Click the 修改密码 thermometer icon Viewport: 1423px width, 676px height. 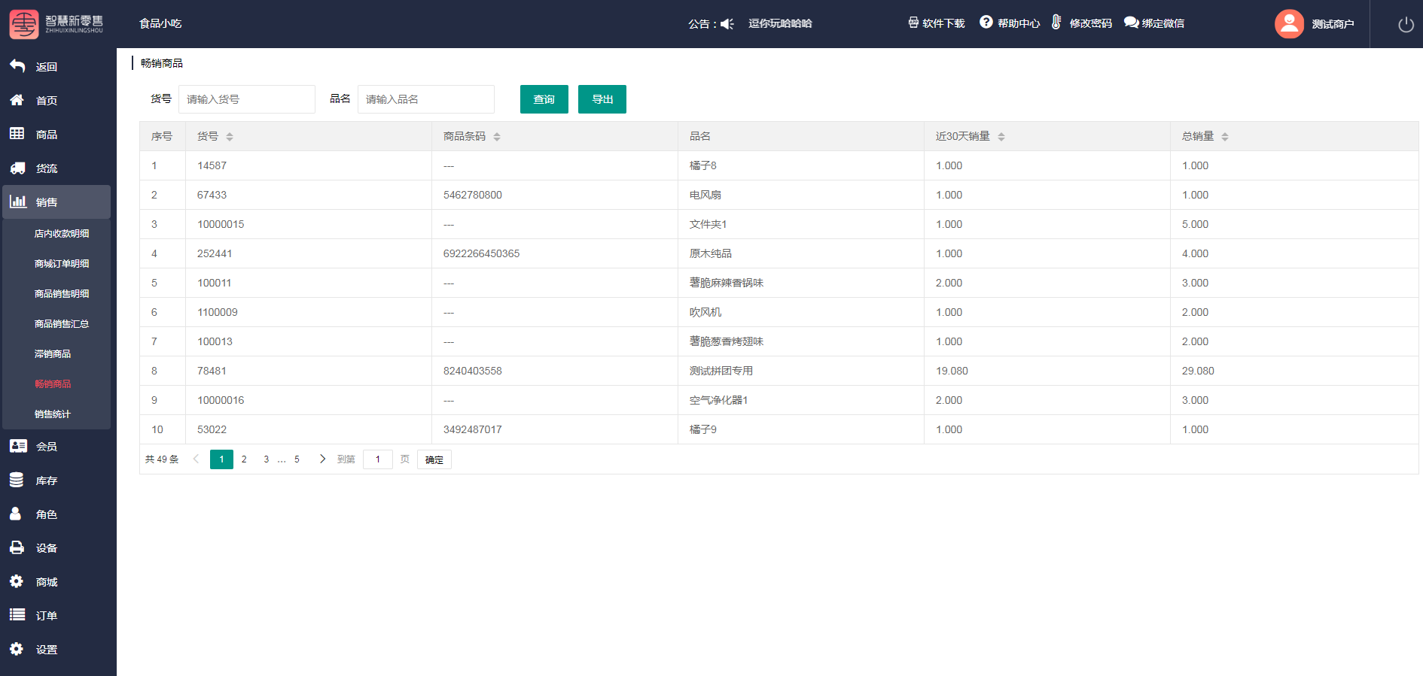pyautogui.click(x=1056, y=22)
